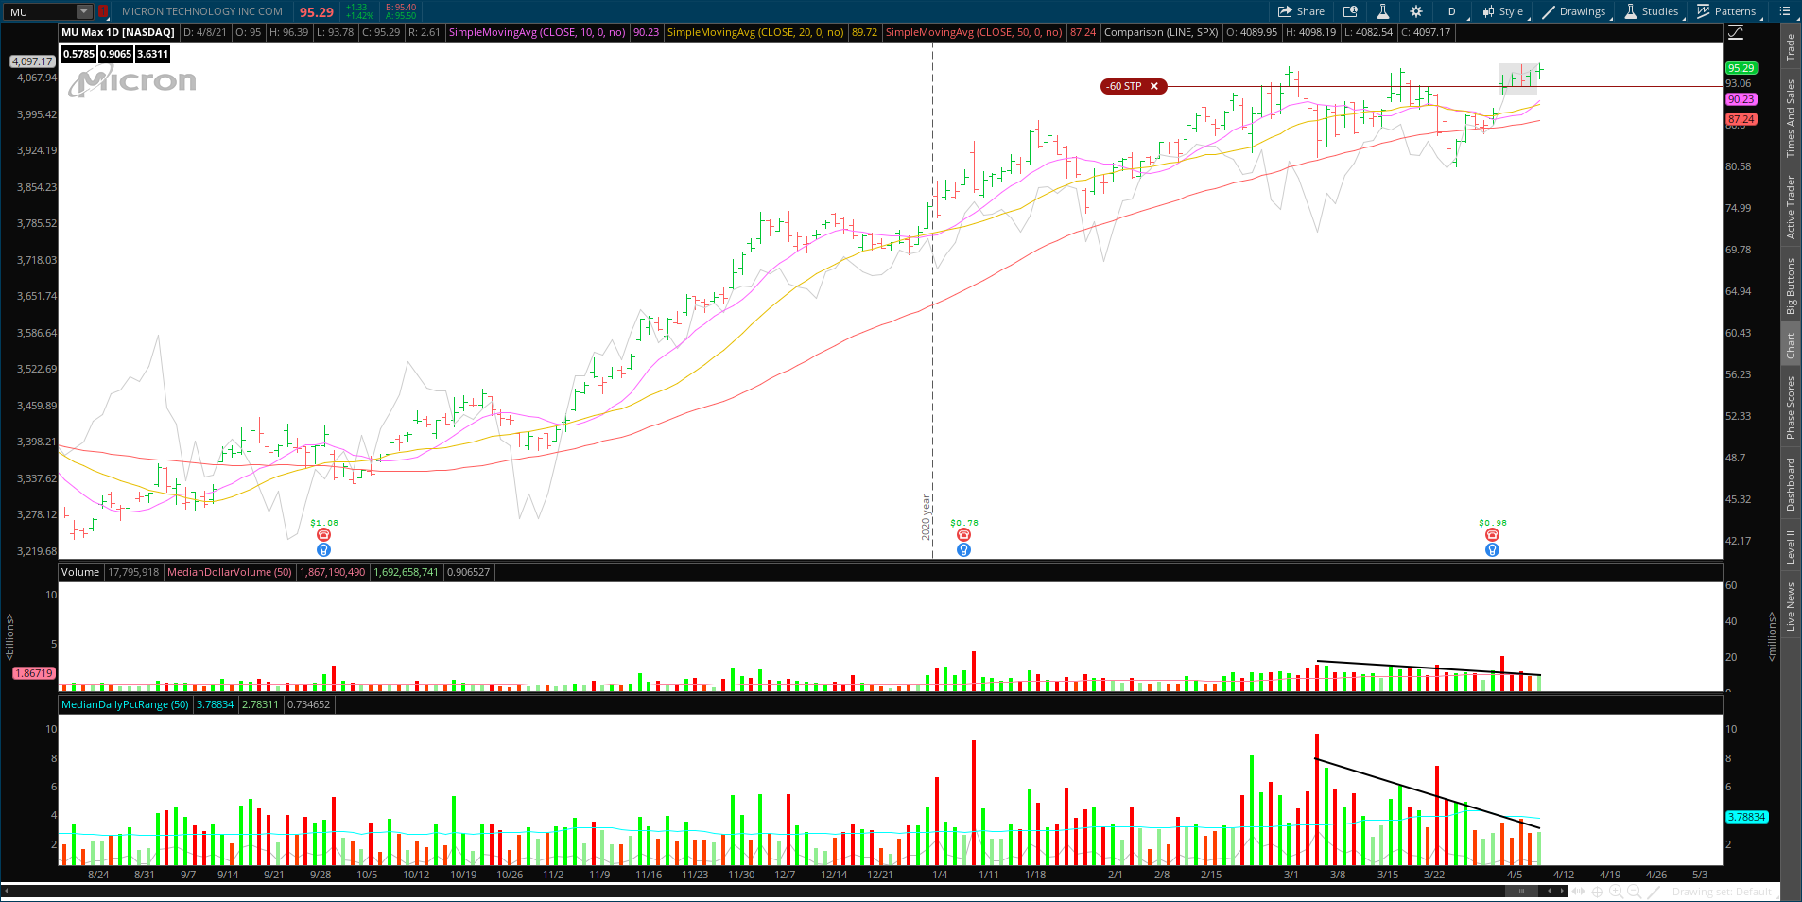Expand the MU symbol selector dropdown arrow
The width and height of the screenshot is (1802, 902).
(x=83, y=11)
